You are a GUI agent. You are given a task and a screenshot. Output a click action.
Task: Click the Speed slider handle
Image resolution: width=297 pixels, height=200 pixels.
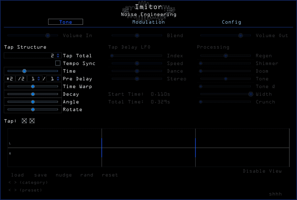coord(137,63)
